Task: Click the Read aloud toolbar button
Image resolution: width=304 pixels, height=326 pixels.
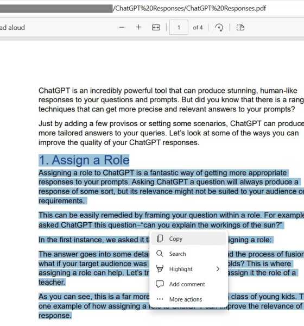Action: point(12,28)
